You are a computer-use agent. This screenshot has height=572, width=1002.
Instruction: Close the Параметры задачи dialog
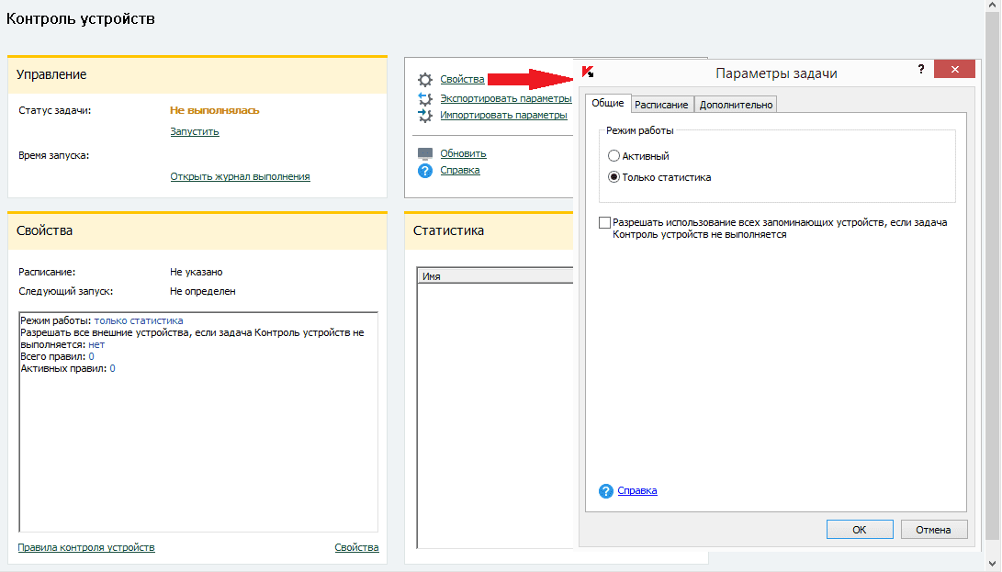[955, 70]
